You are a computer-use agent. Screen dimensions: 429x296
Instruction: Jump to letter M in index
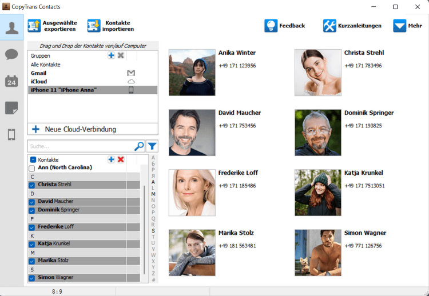tap(153, 194)
